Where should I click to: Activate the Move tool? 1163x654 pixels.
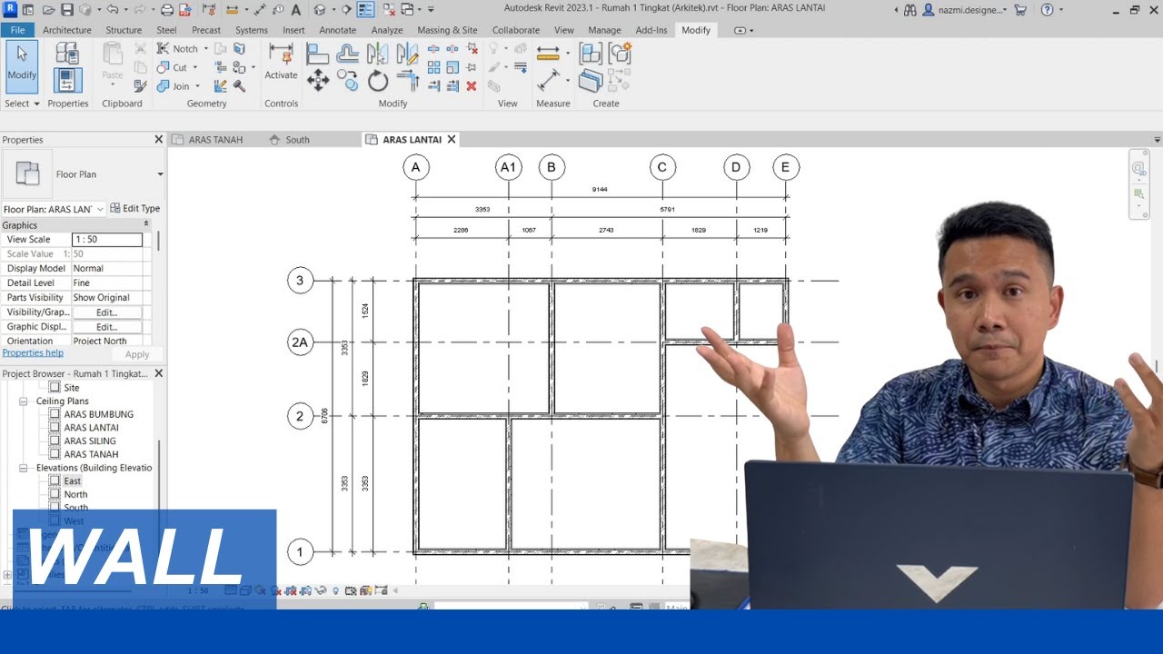(x=317, y=82)
